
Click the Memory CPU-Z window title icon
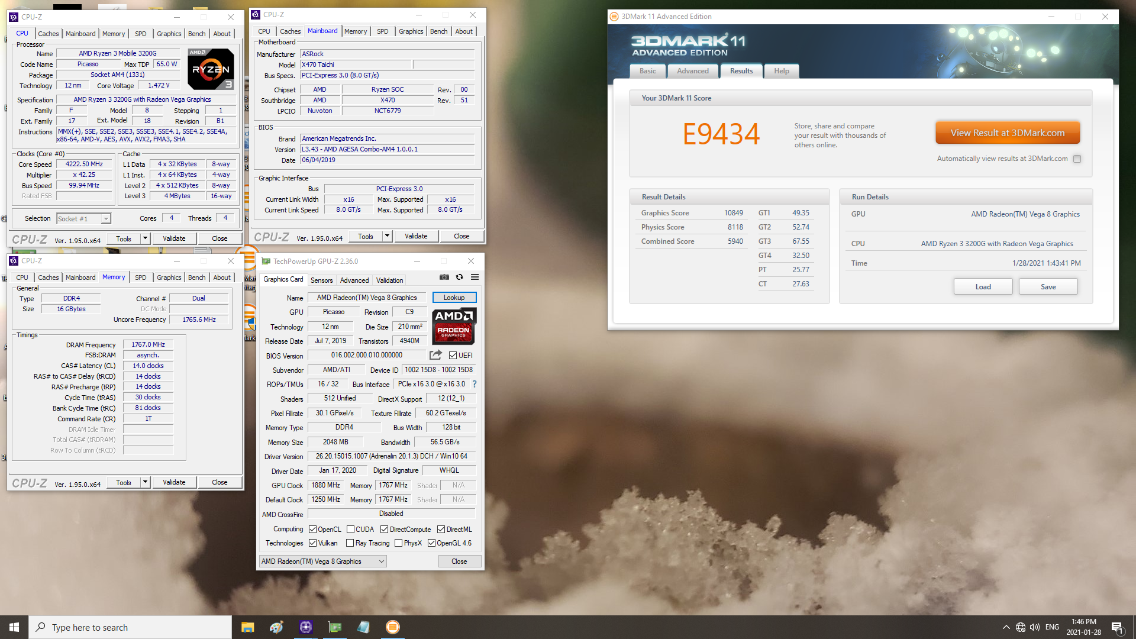coord(14,261)
